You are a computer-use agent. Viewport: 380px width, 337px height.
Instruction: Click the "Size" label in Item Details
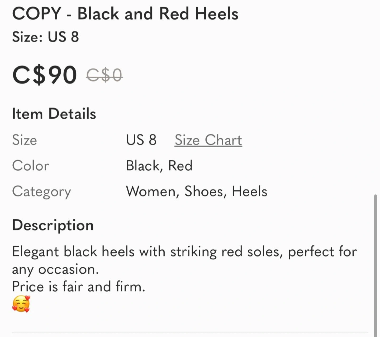[24, 140]
